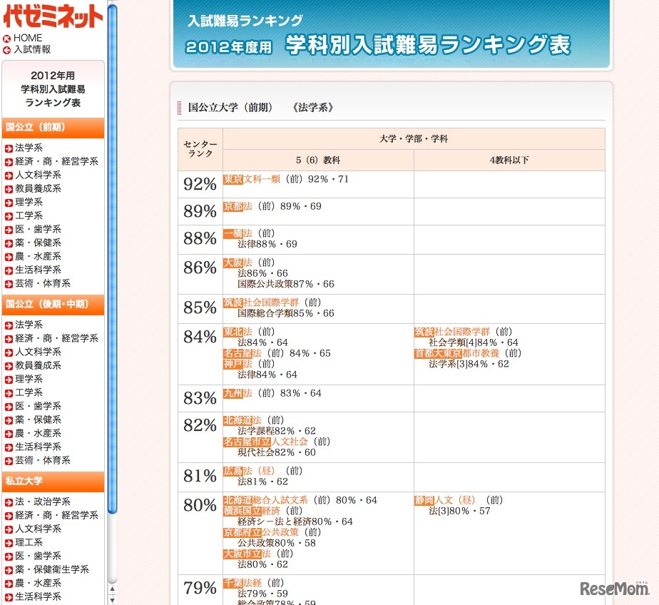This screenshot has height=605, width=659.
Task: Open 経済・商・経営学系 link under 国公立（前期）
Action: tap(57, 161)
